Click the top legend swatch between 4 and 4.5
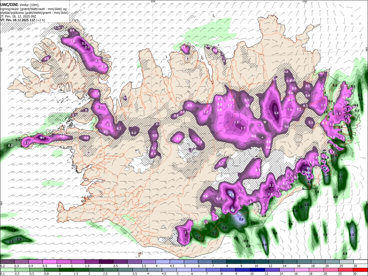This screenshot has height=276, width=368. click(163, 262)
